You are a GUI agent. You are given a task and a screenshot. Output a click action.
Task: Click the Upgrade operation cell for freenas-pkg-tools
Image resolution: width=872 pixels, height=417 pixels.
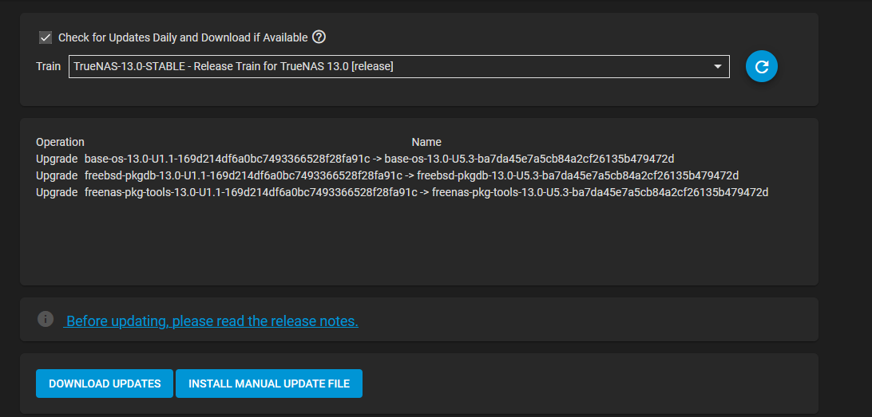57,192
